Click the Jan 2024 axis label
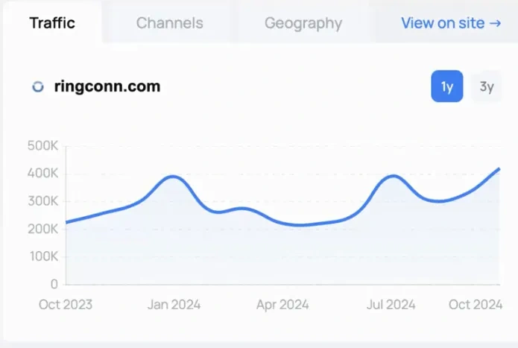518x348 pixels. 173,304
